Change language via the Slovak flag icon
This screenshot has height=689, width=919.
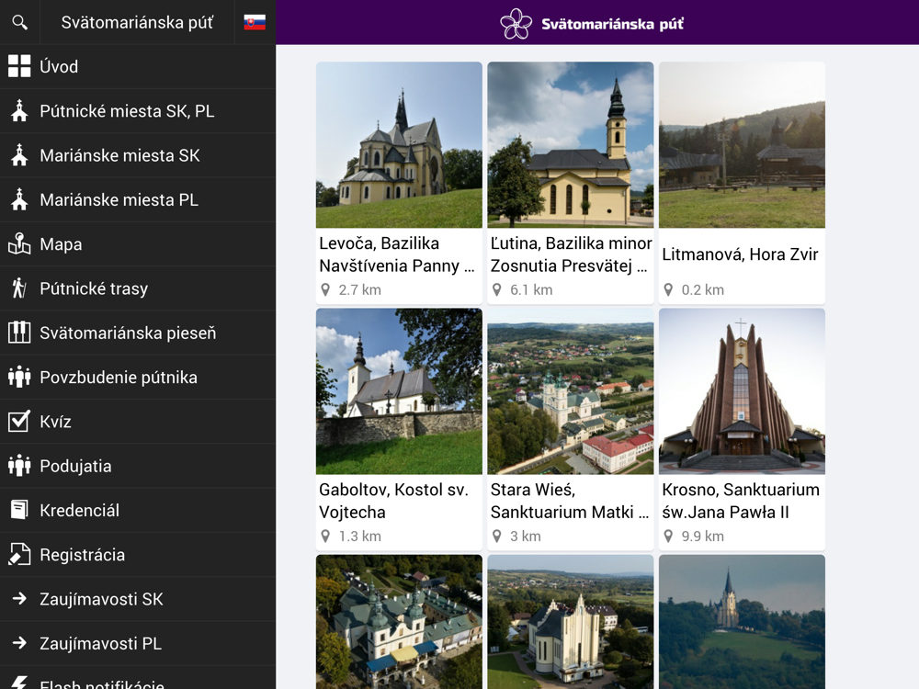pos(255,22)
